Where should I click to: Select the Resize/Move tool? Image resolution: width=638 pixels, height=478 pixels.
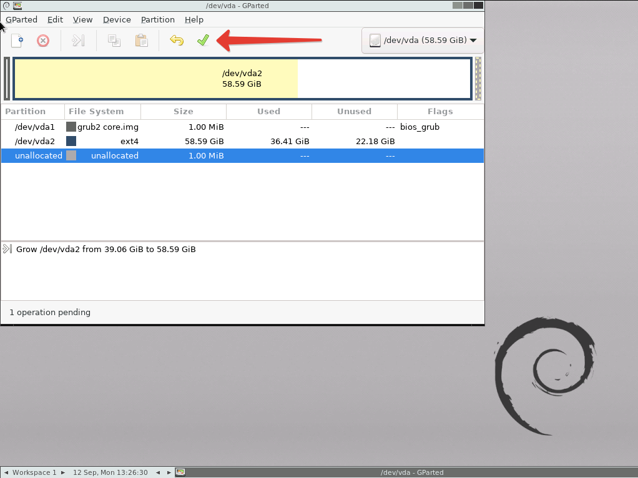pyautogui.click(x=77, y=41)
